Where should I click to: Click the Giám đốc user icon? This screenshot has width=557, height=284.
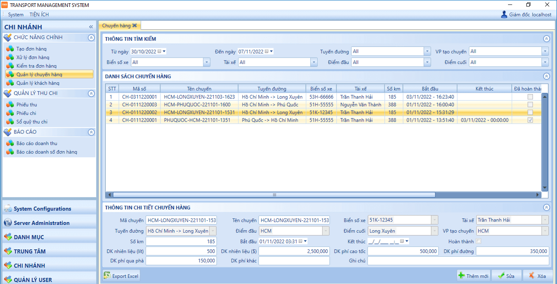pyautogui.click(x=504, y=15)
